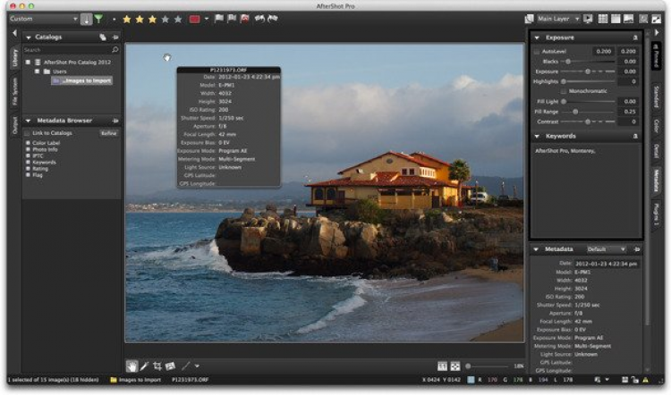
Task: Click the fit-to-window zoom icon
Action: coord(454,366)
